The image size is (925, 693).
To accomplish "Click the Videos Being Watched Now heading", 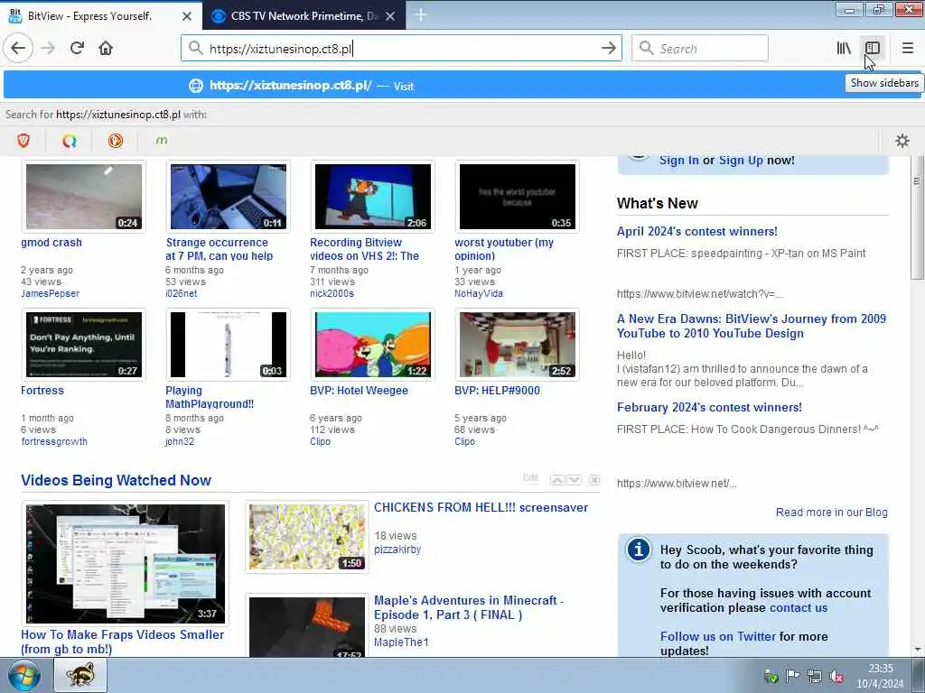I will point(116,480).
